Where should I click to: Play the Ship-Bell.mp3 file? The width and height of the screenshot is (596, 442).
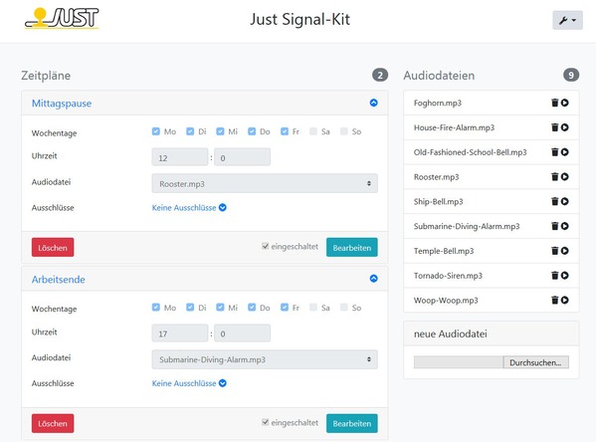pyautogui.click(x=565, y=202)
